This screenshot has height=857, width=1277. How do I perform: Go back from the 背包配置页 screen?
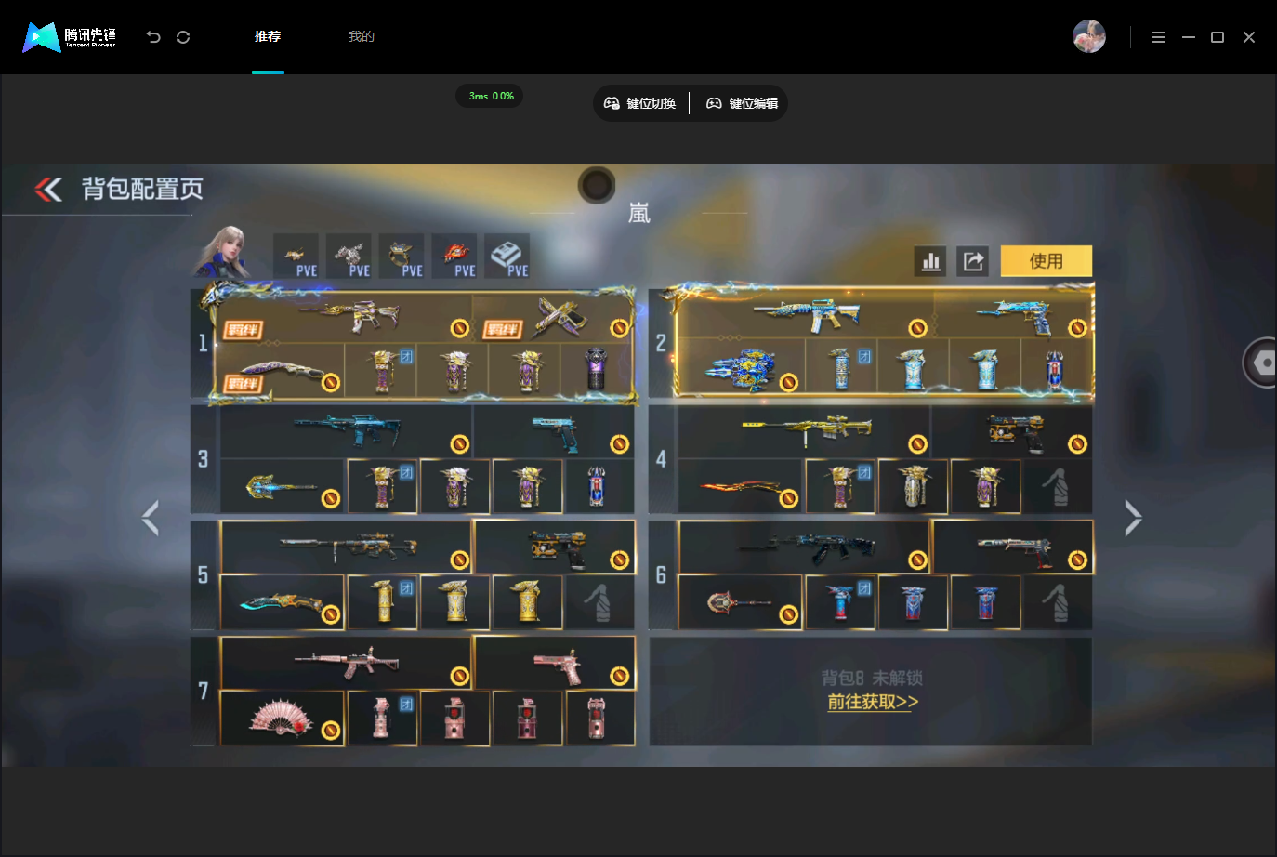tap(48, 190)
